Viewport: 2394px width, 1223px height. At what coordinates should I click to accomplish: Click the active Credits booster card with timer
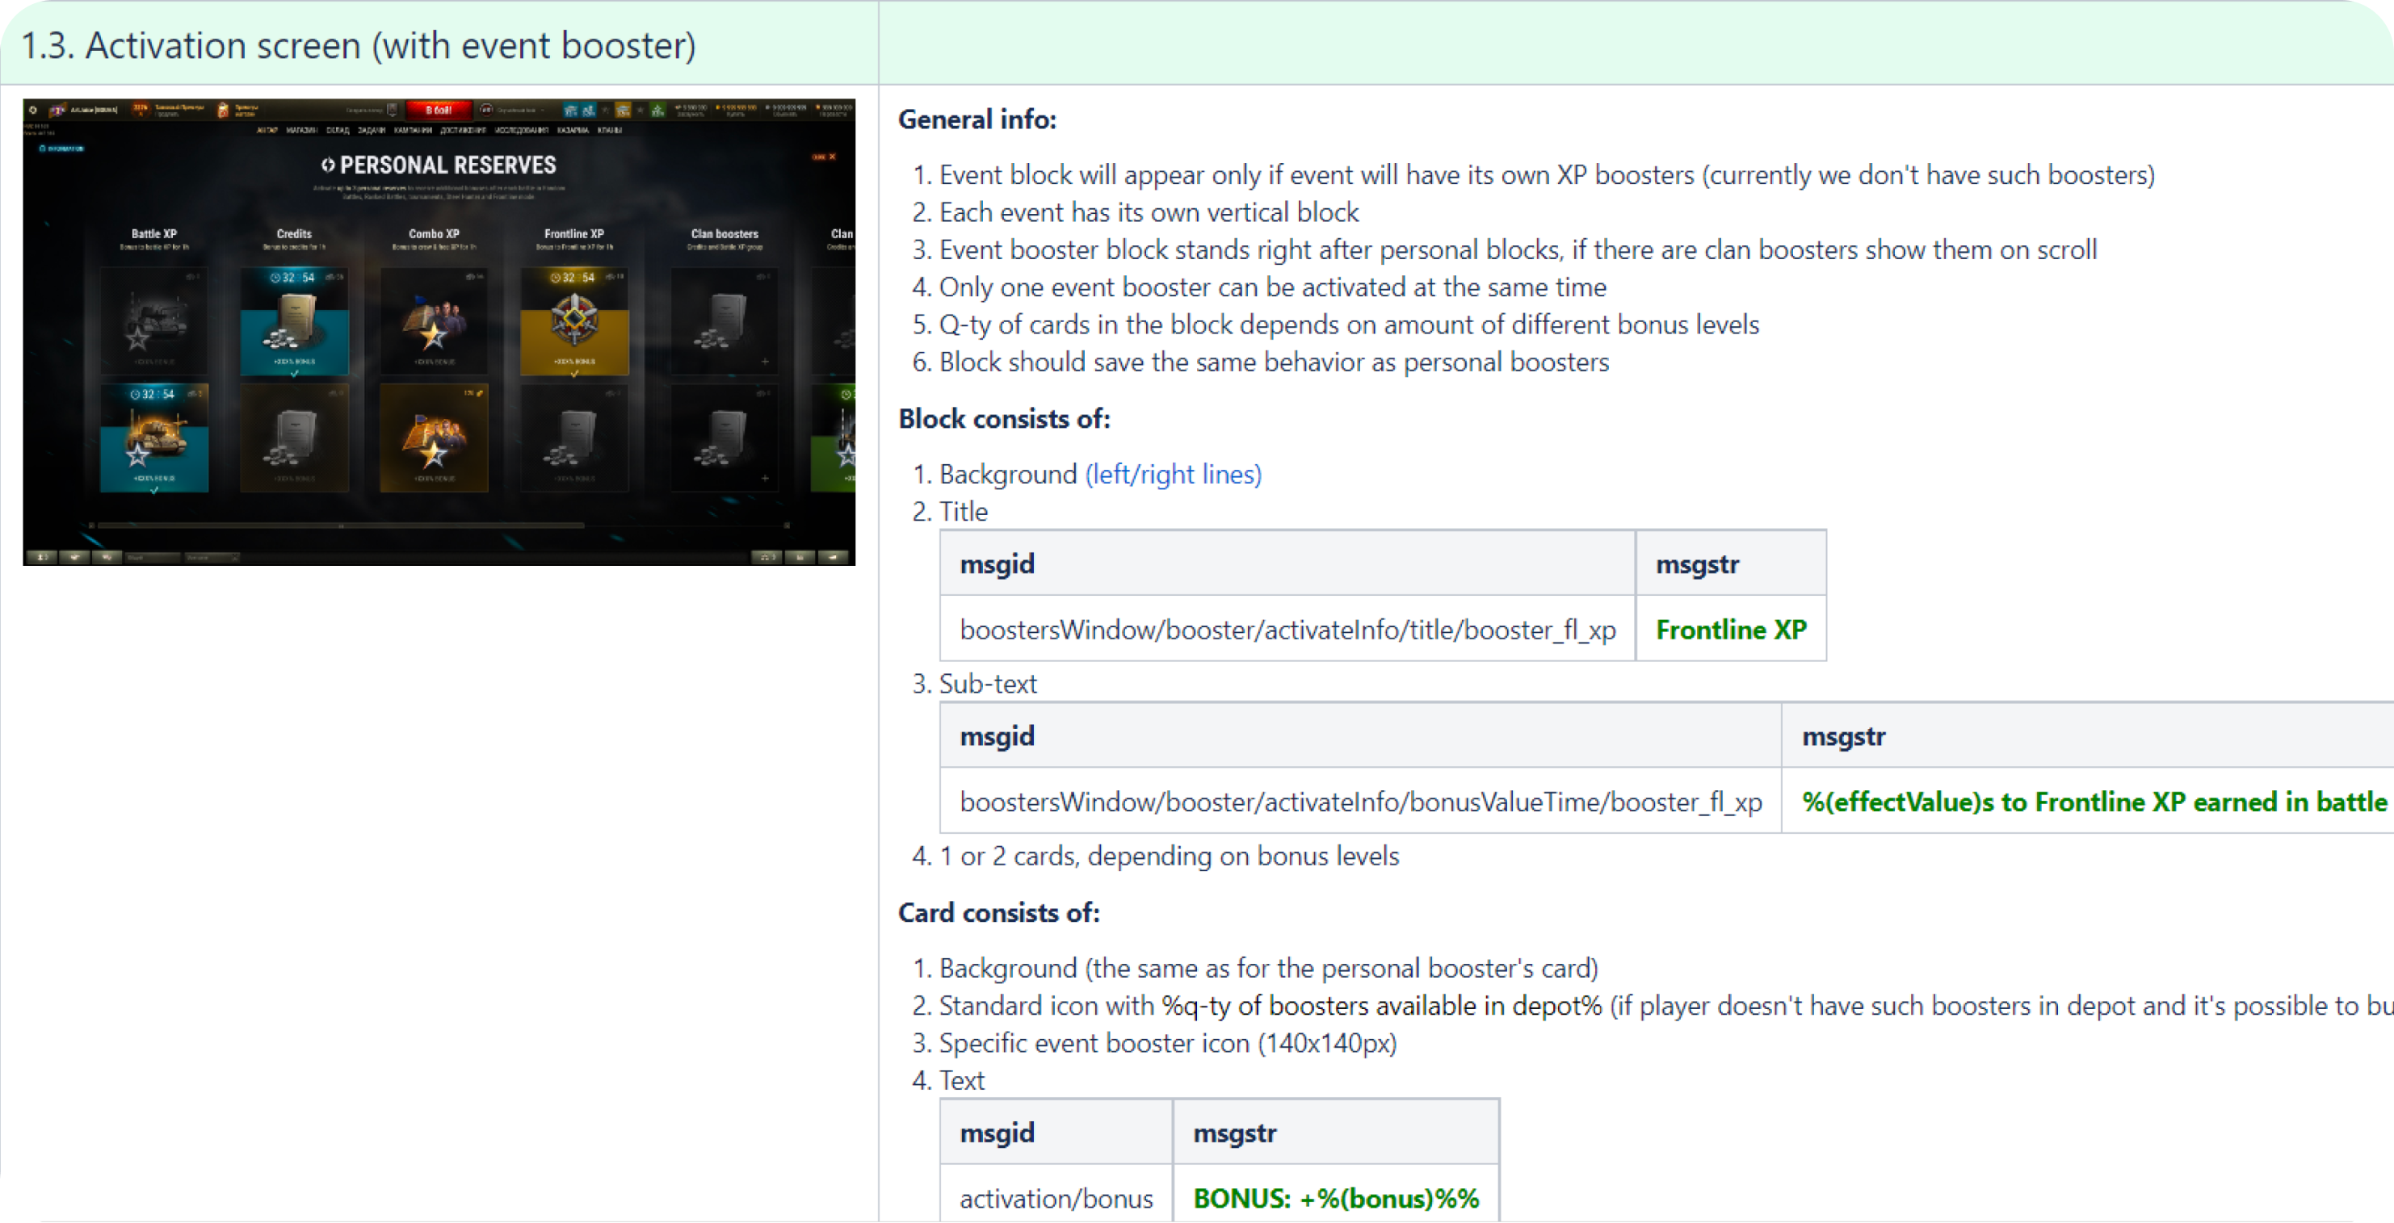click(x=294, y=321)
